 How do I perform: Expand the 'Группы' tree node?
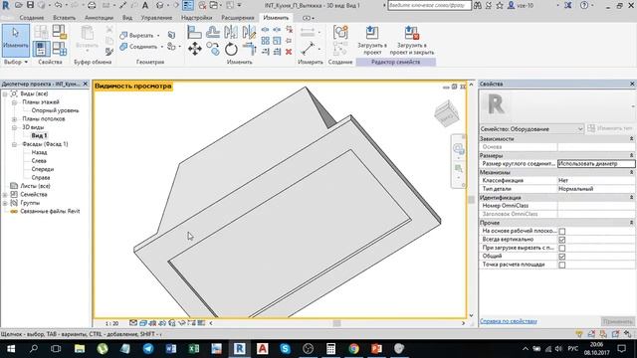(x=5, y=203)
